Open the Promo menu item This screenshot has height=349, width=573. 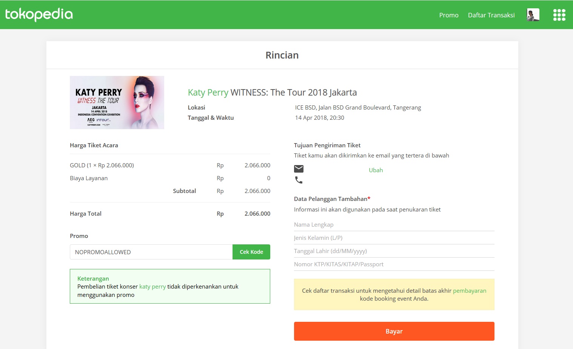pos(448,15)
